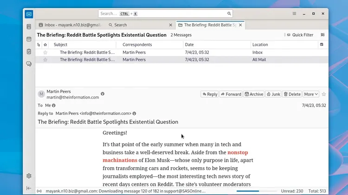Click the Unread: 230 status entry

(292, 191)
